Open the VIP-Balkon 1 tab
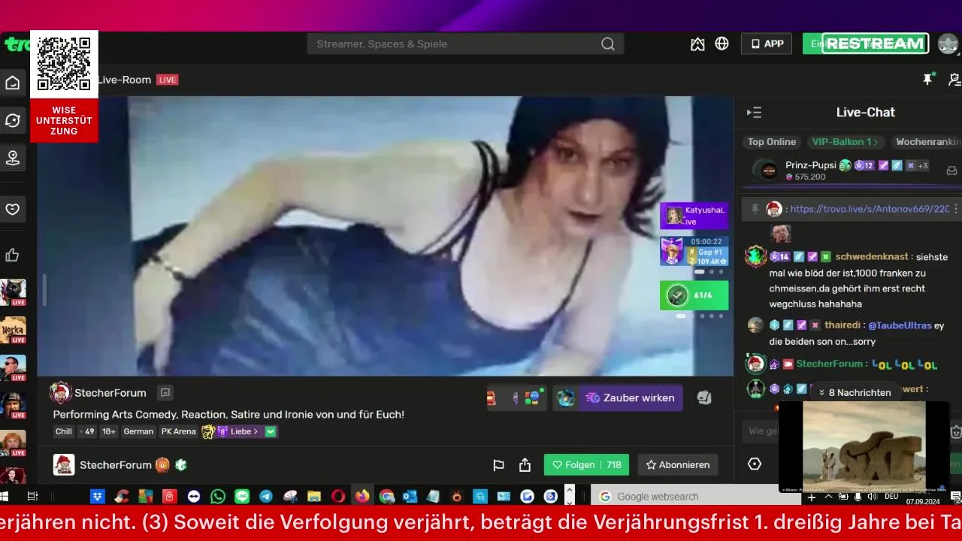This screenshot has height=541, width=962. click(845, 141)
